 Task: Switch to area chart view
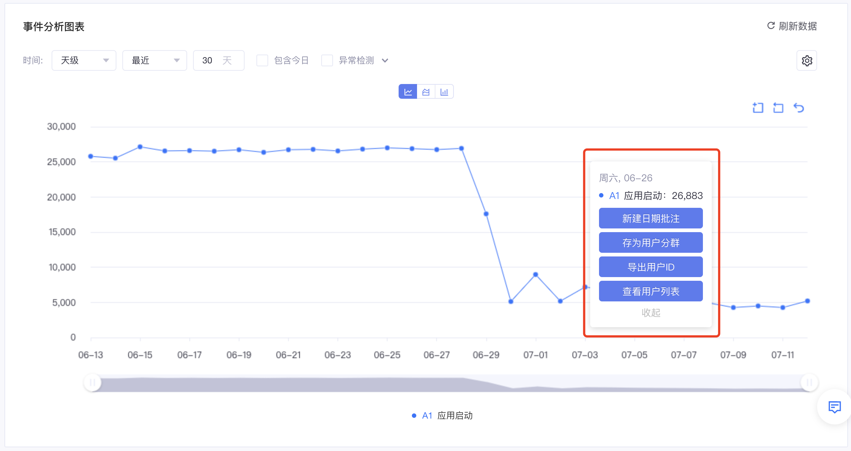tap(426, 92)
